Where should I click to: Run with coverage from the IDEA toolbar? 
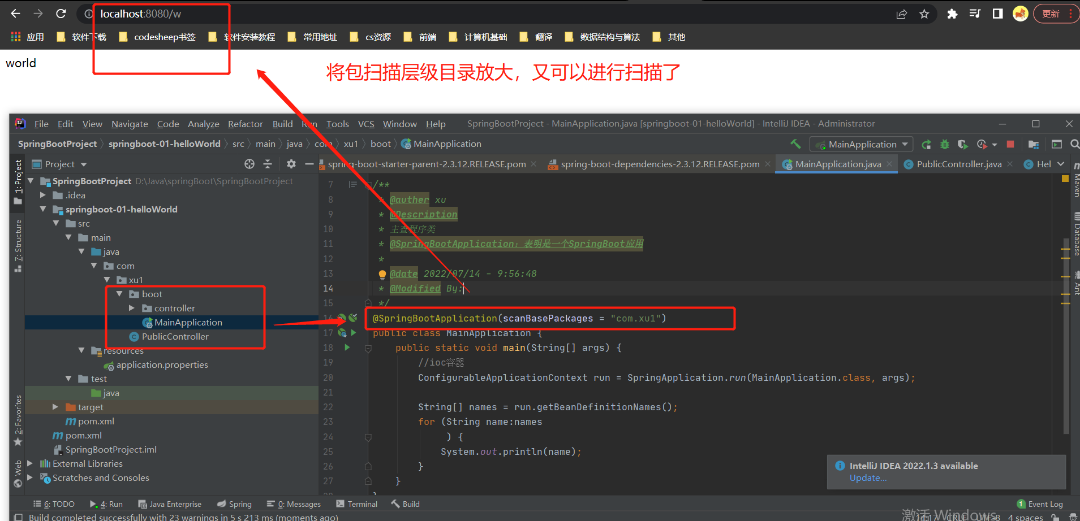962,145
